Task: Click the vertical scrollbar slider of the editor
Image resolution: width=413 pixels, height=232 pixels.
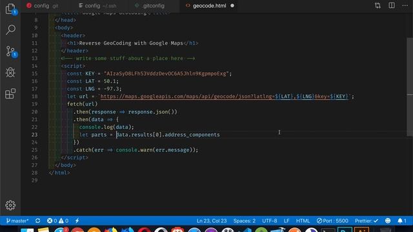Action: [x=410, y=87]
